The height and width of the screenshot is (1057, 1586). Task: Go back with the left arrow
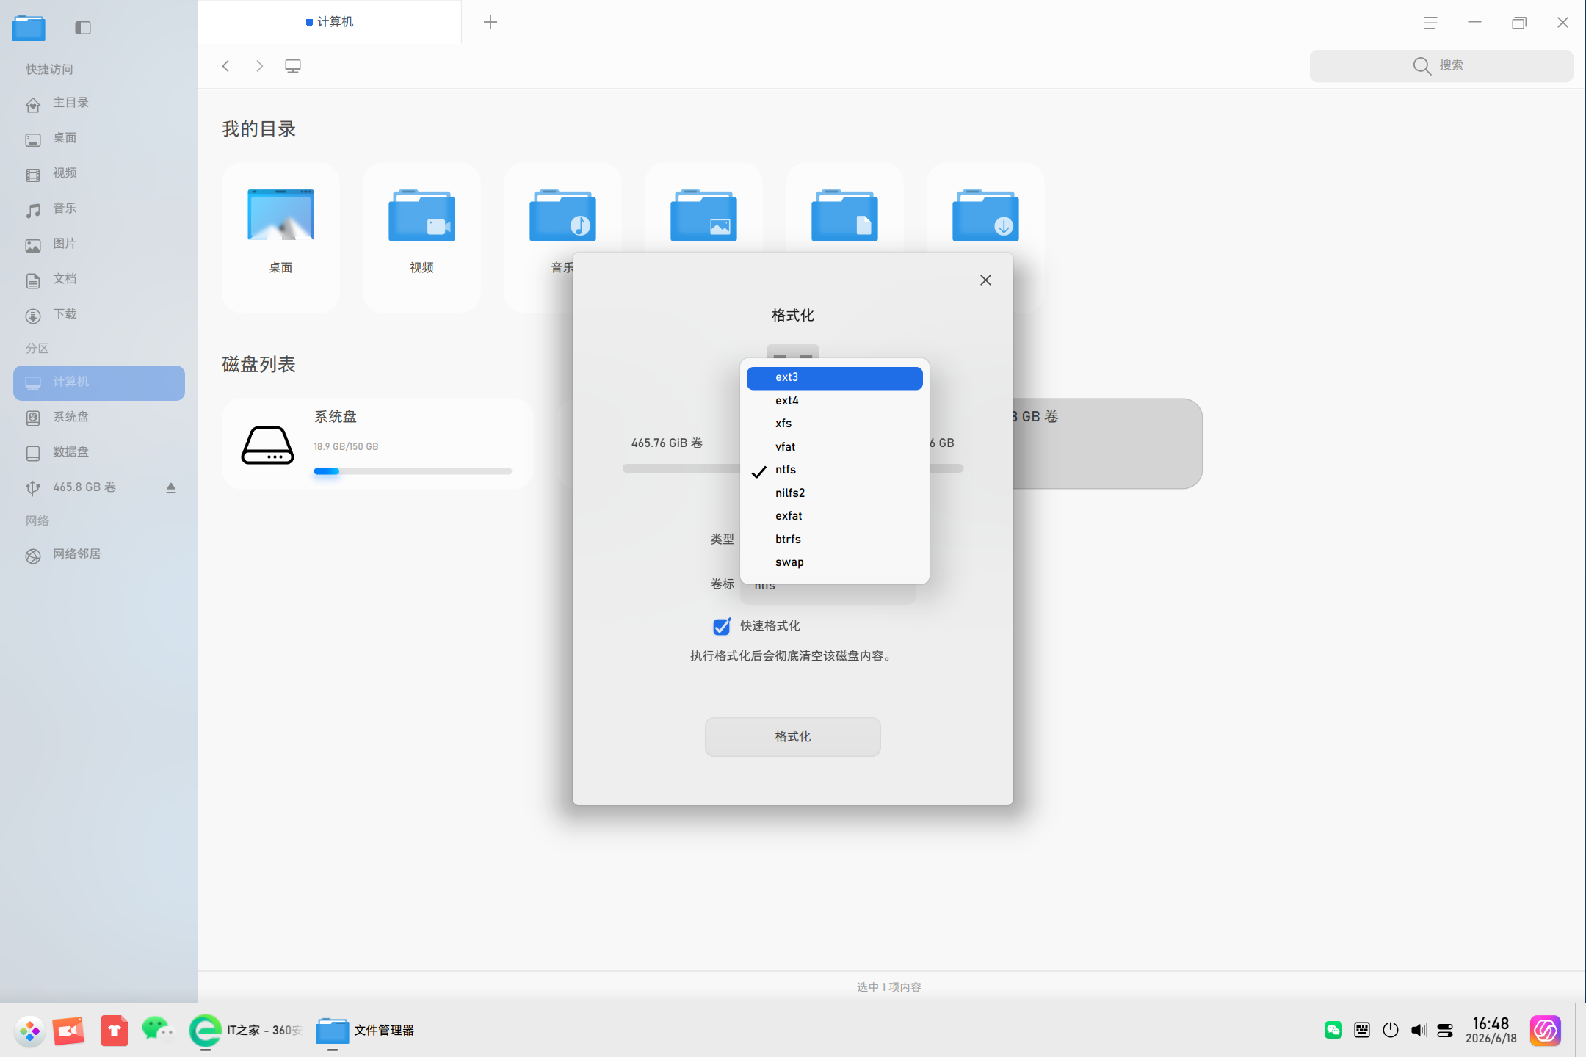[226, 66]
